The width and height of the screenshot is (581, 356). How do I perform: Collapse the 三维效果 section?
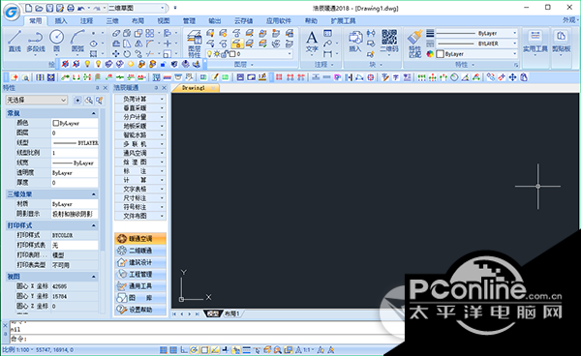coord(93,193)
